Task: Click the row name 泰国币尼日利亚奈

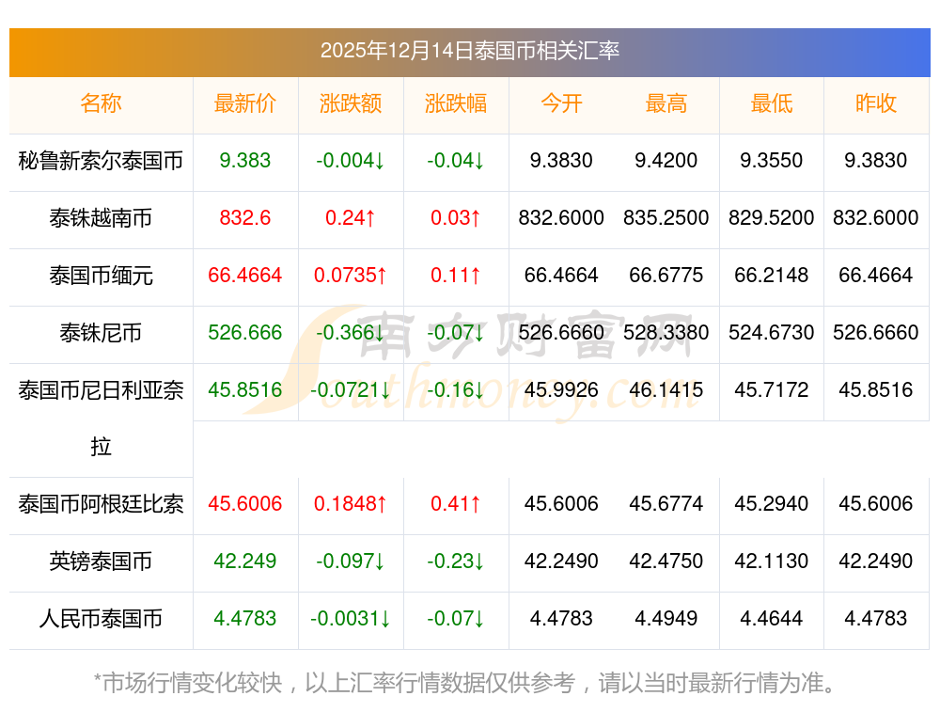Action: coord(101,390)
